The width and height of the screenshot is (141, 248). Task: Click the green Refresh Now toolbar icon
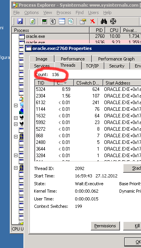point(32,21)
